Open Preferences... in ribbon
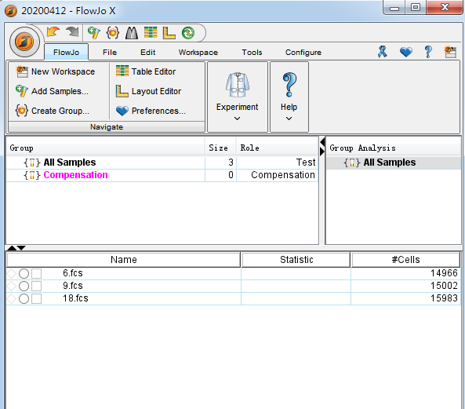Image resolution: width=465 pixels, height=409 pixels. tap(151, 111)
